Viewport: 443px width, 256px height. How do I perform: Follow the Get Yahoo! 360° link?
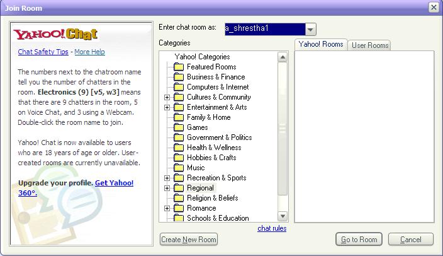[x=76, y=188]
